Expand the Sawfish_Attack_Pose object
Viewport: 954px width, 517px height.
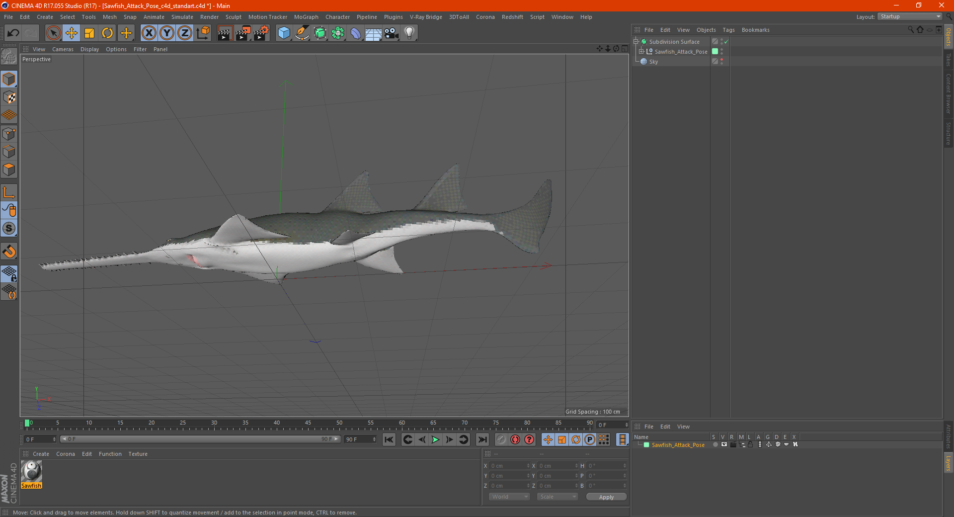641,52
